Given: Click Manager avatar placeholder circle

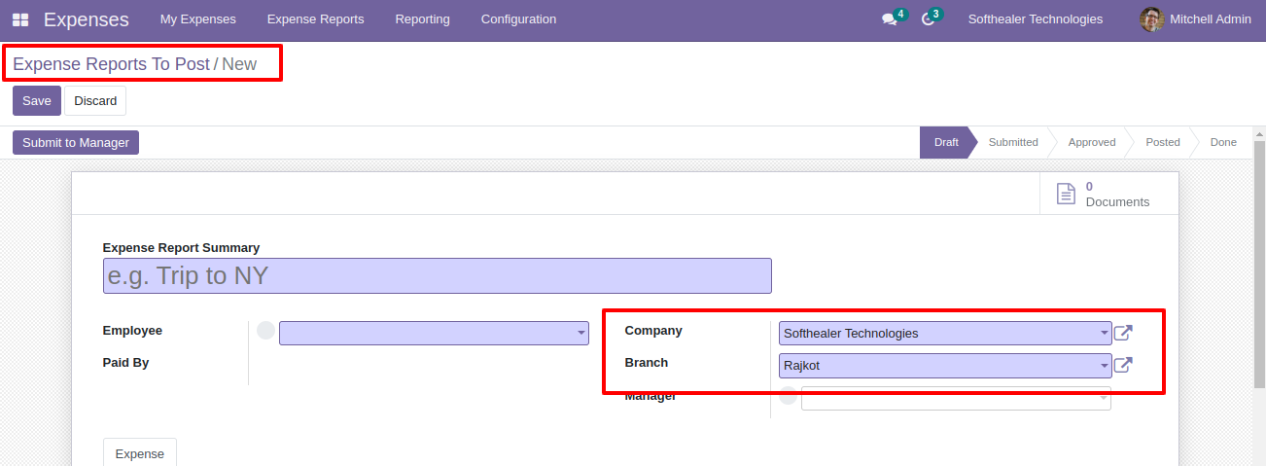Looking at the screenshot, I should 789,396.
